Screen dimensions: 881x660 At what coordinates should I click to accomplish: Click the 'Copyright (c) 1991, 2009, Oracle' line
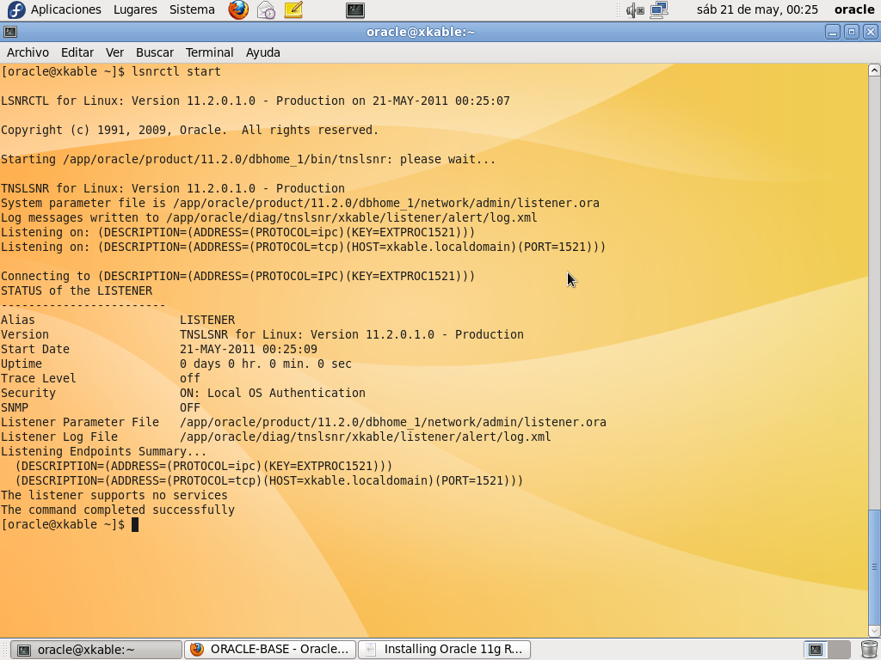pyautogui.click(x=189, y=130)
